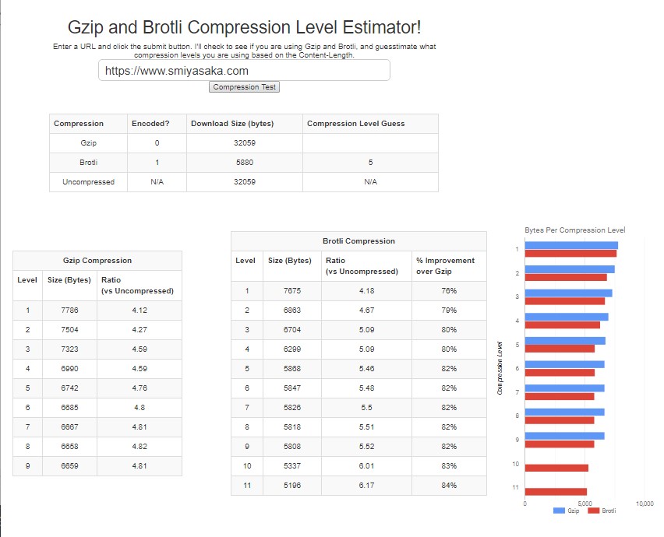The image size is (664, 537).
Task: Click the Brotli ratio value 6.17
Action: (367, 486)
